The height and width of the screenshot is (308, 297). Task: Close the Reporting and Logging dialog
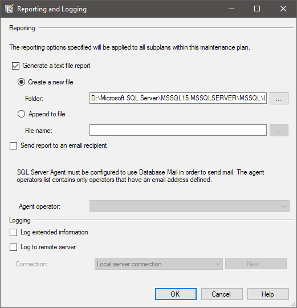(283, 9)
